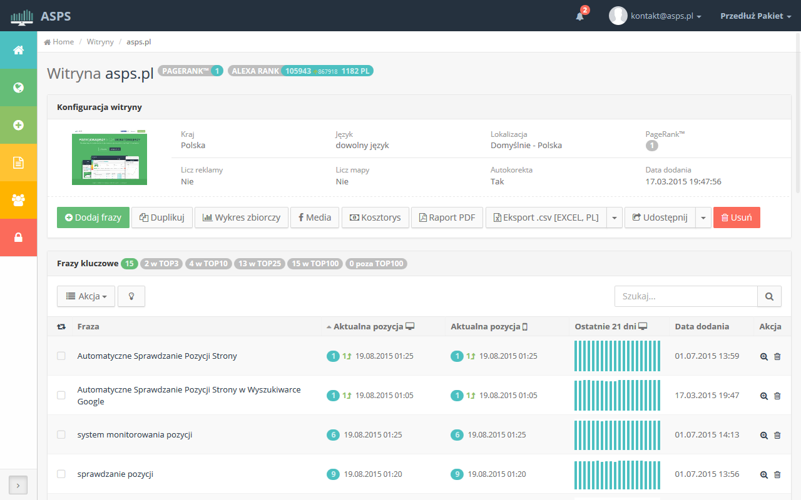Open the red lock icon in the sidebar
Viewport: 801px width, 500px height.
coord(18,237)
